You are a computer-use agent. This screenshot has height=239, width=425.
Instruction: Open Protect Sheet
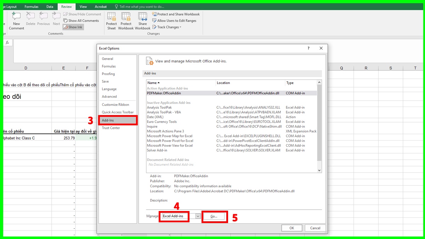(x=111, y=20)
